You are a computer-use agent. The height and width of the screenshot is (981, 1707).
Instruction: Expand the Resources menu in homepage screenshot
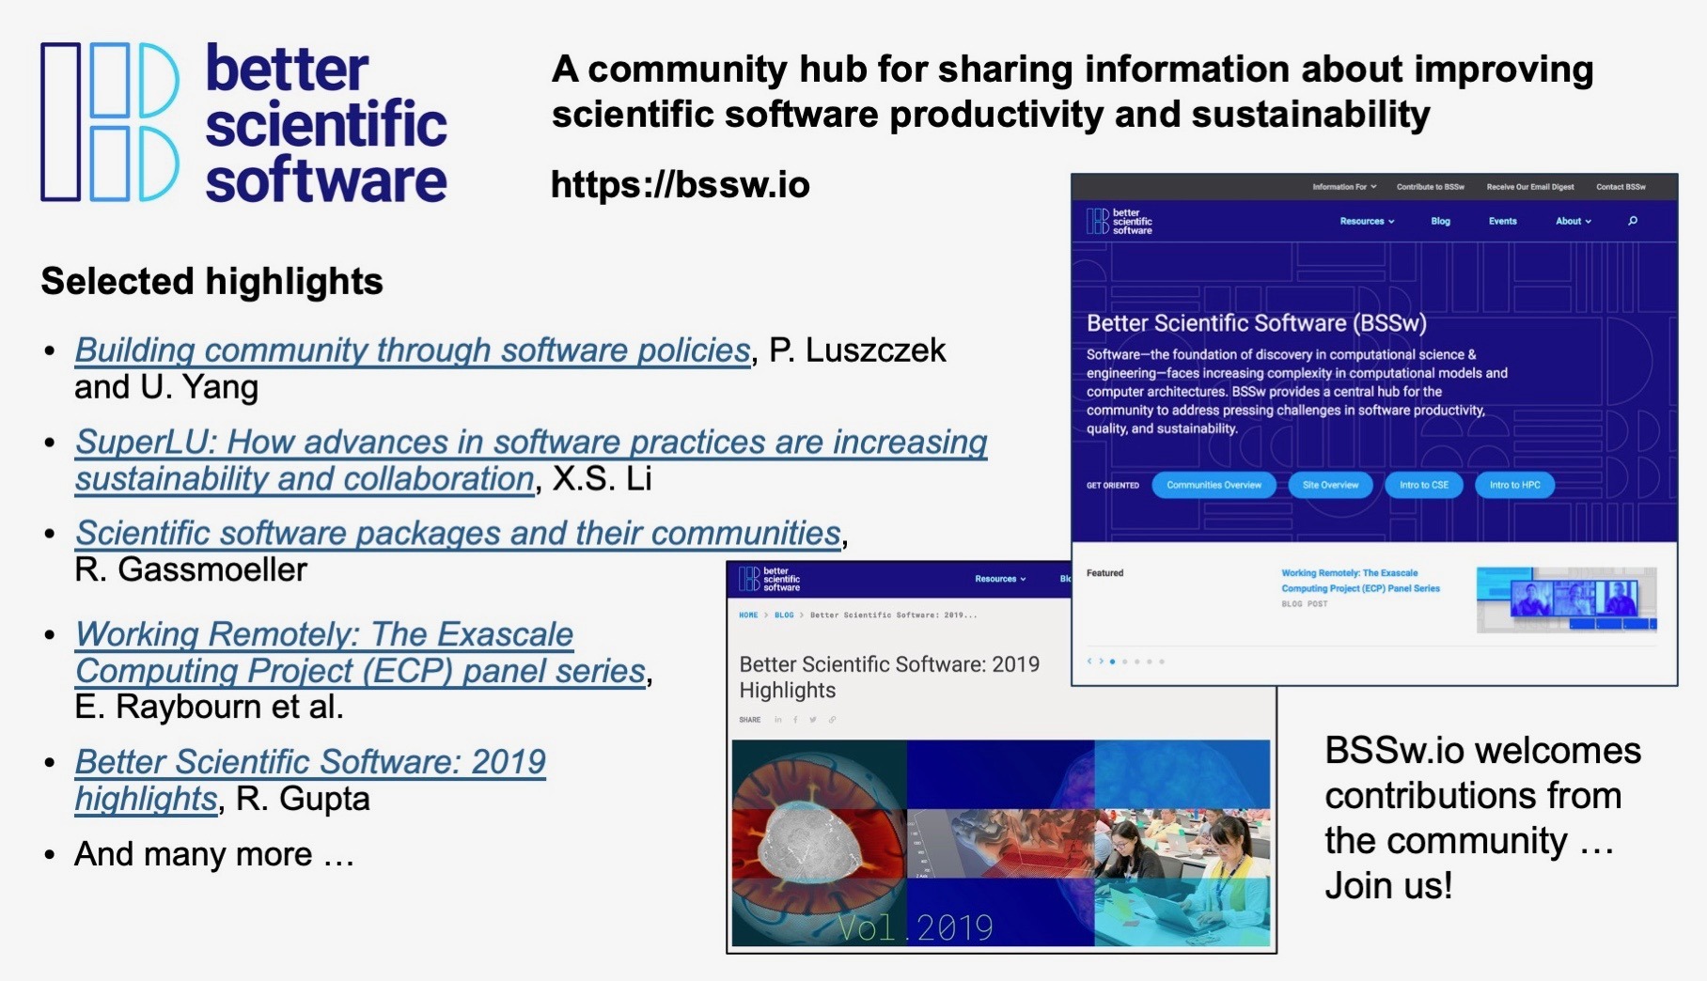[1367, 222]
